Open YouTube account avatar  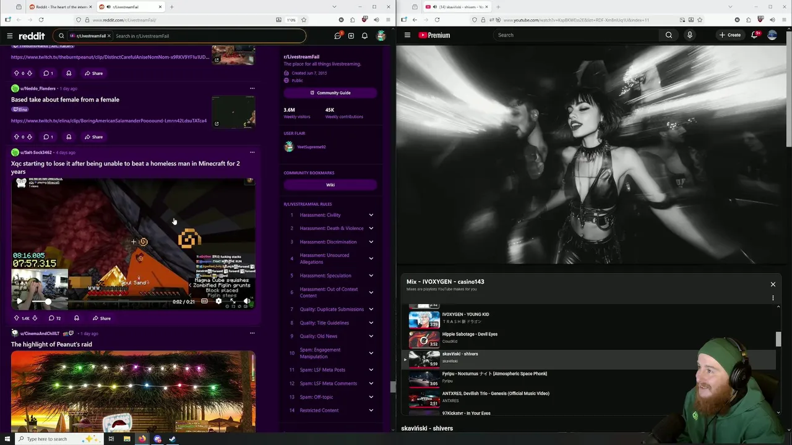coord(772,35)
